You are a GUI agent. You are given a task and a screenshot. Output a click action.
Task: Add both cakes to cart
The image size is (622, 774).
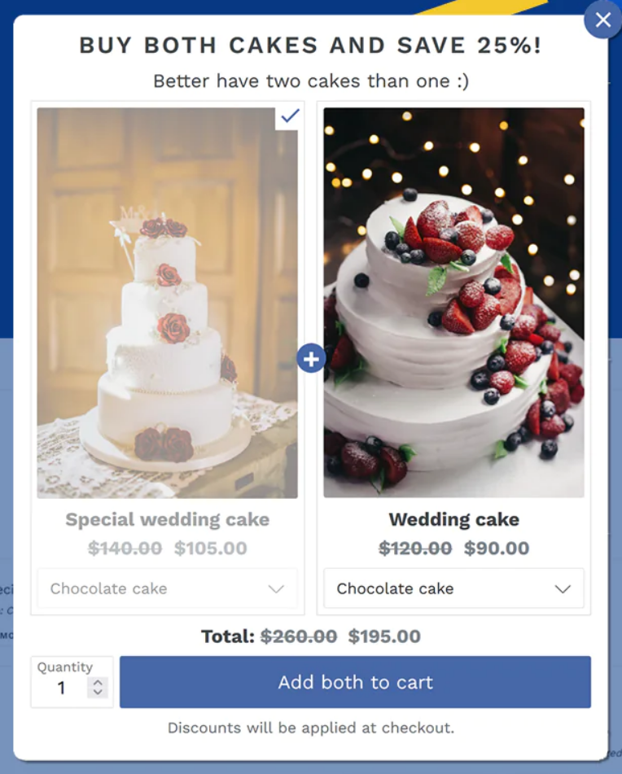tap(355, 682)
